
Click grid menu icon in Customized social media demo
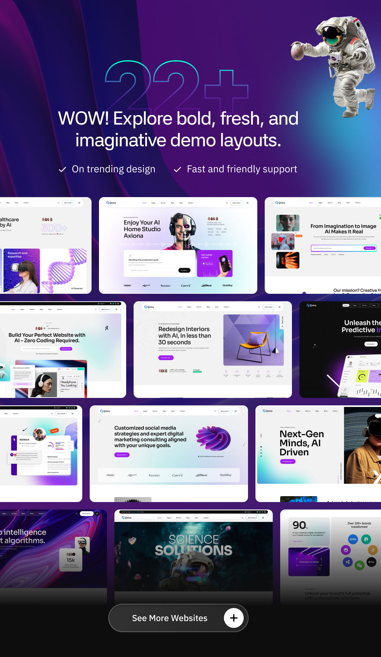(236, 411)
